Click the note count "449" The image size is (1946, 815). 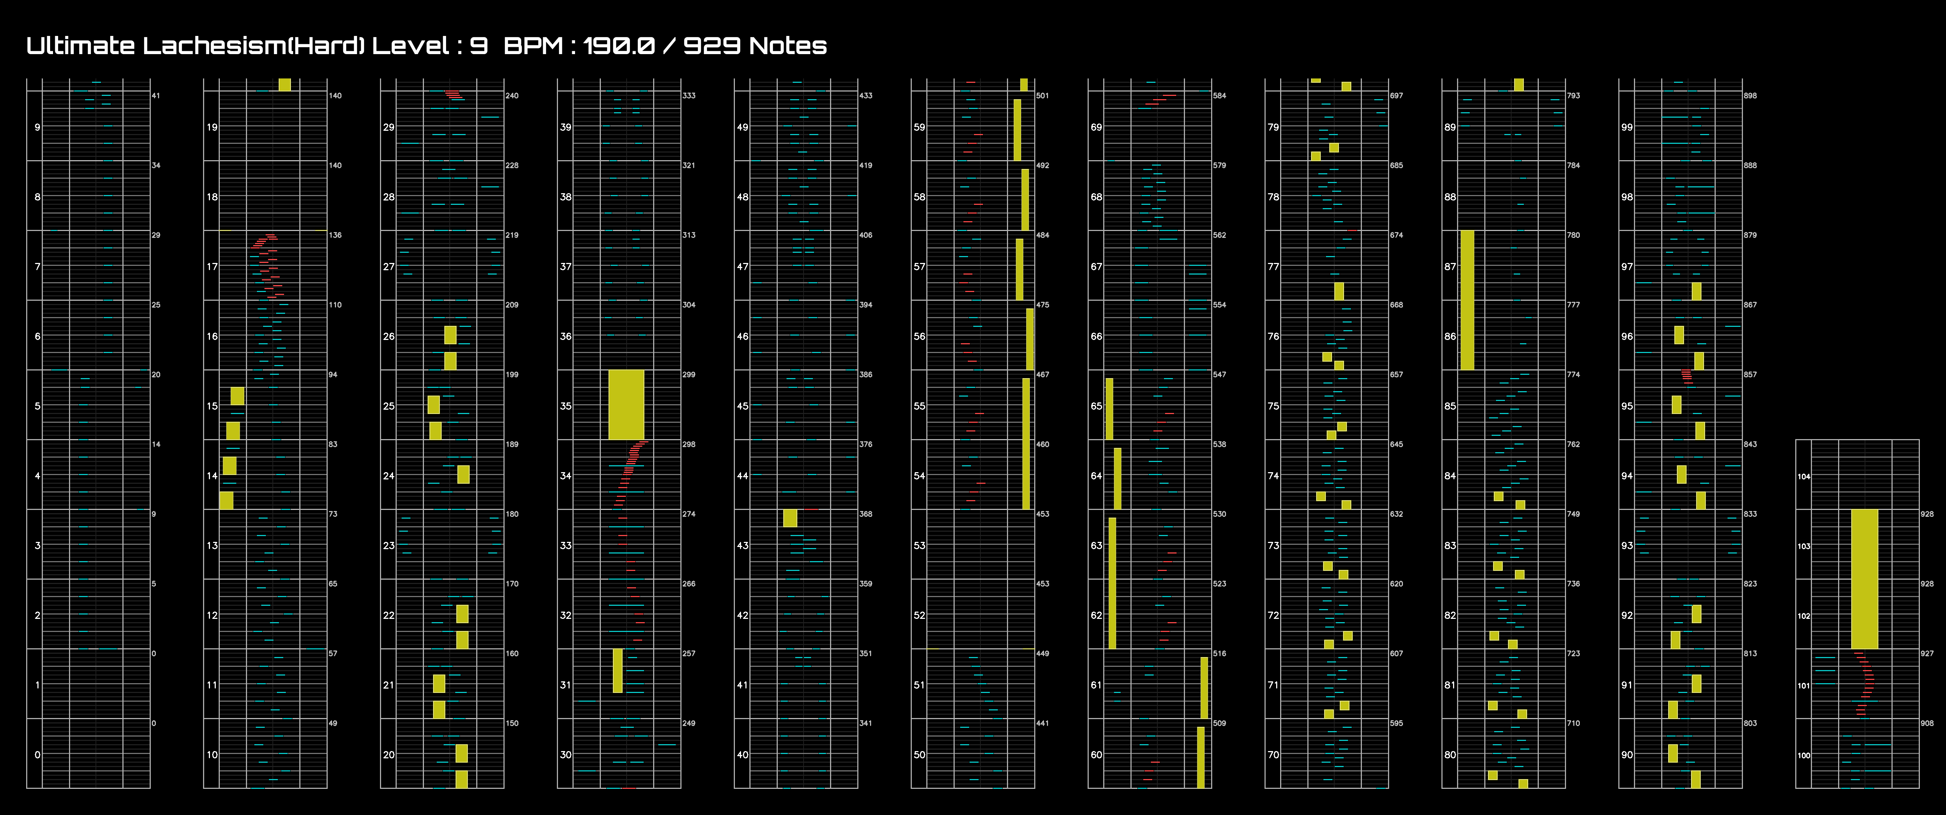[x=1043, y=653]
